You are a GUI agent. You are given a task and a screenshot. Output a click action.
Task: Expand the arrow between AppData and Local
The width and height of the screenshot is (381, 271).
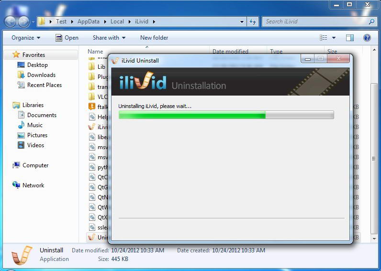(x=105, y=22)
